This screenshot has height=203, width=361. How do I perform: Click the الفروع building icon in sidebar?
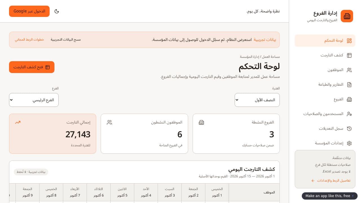(349, 99)
